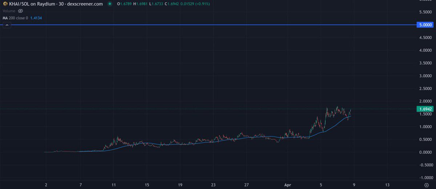Click the Volume indicator label
This screenshot has width=436, height=189.
[9, 11]
